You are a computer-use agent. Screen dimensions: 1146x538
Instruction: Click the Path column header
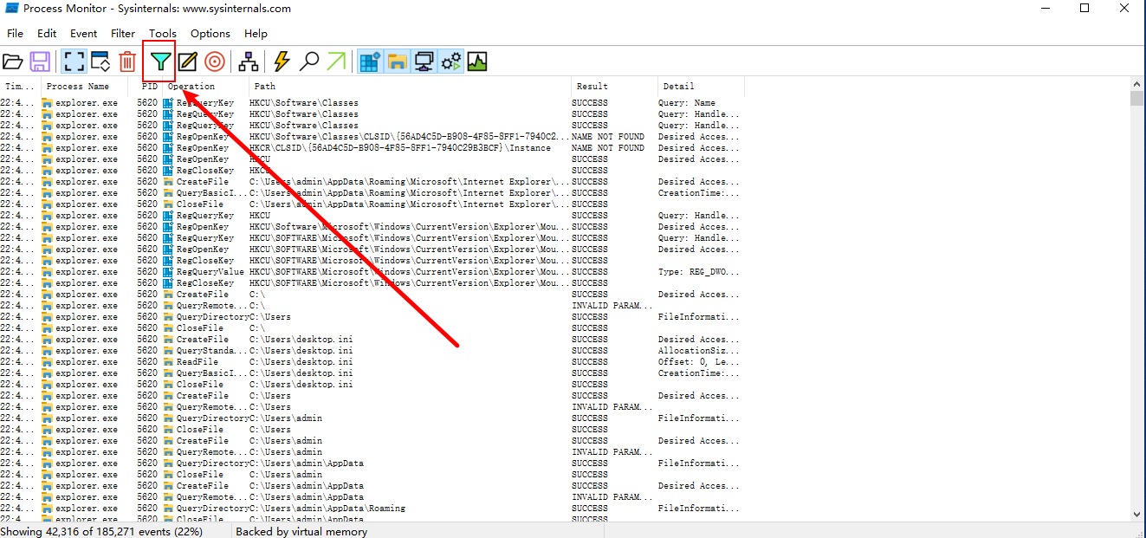411,87
